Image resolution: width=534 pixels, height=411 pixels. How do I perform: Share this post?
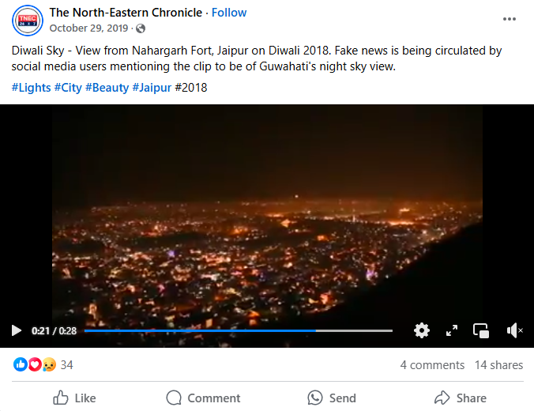click(461, 398)
